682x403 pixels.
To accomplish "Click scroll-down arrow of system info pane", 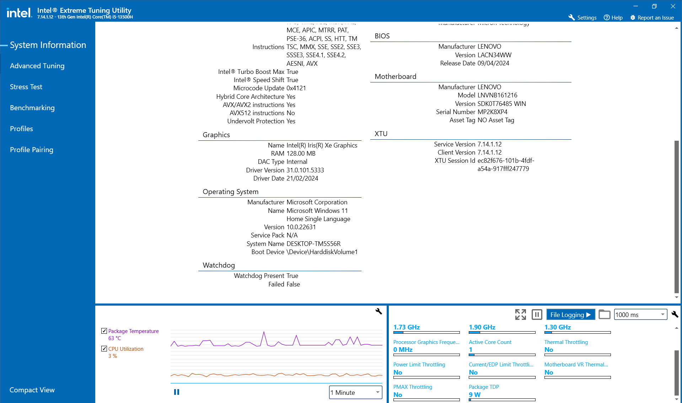I will pyautogui.click(x=676, y=297).
